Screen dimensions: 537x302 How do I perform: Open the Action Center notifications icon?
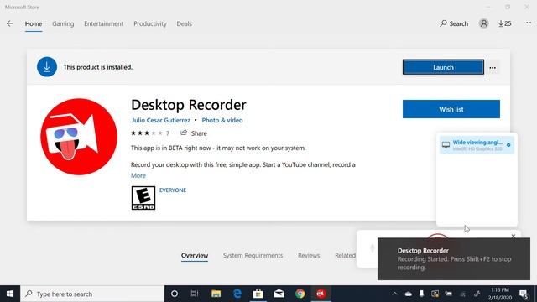coord(524,294)
